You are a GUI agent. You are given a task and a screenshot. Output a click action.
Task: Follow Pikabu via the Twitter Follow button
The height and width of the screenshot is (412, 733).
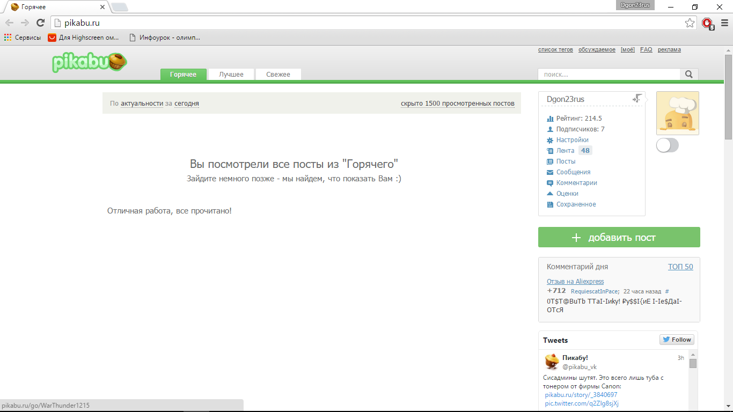(677, 340)
